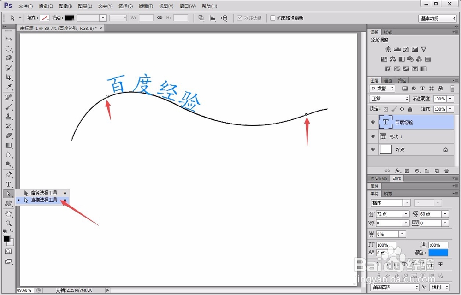The width and height of the screenshot is (461, 295).
Task: Click the stroke 描边 color swatch
Action: coord(70,18)
